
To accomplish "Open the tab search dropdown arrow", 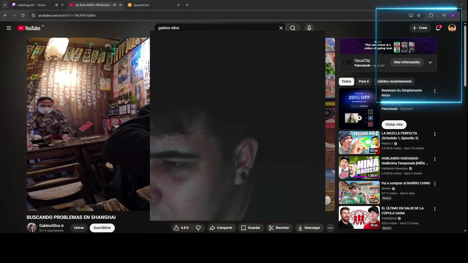I will click(x=5, y=5).
